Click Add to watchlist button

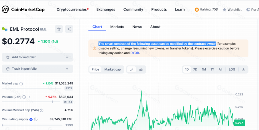coord(38,57)
